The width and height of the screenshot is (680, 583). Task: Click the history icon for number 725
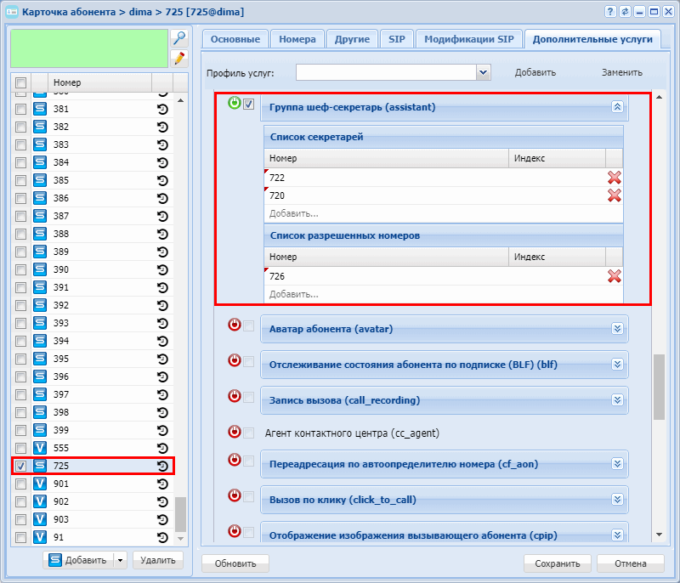[162, 466]
